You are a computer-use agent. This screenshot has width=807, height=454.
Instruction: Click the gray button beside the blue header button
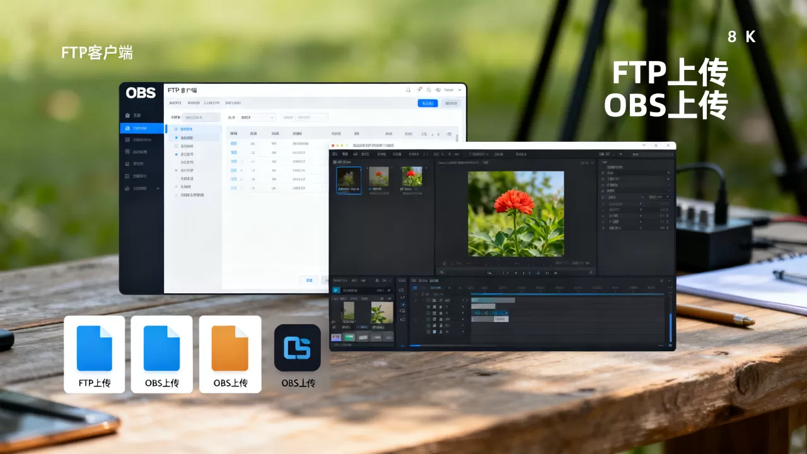tap(450, 103)
